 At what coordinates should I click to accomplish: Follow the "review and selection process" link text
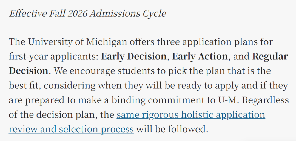(x=71, y=129)
